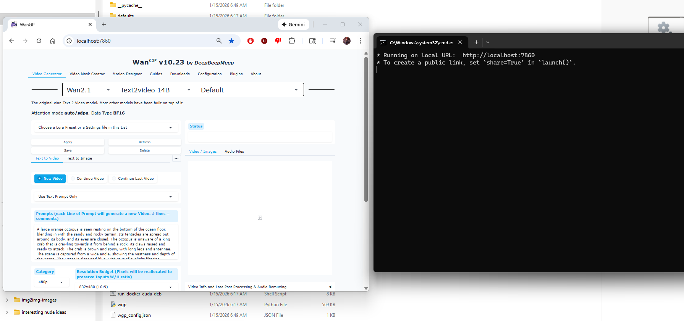Switch to the Video Mask Creator tab
Viewport: 684px width, 321px height.
pos(87,74)
